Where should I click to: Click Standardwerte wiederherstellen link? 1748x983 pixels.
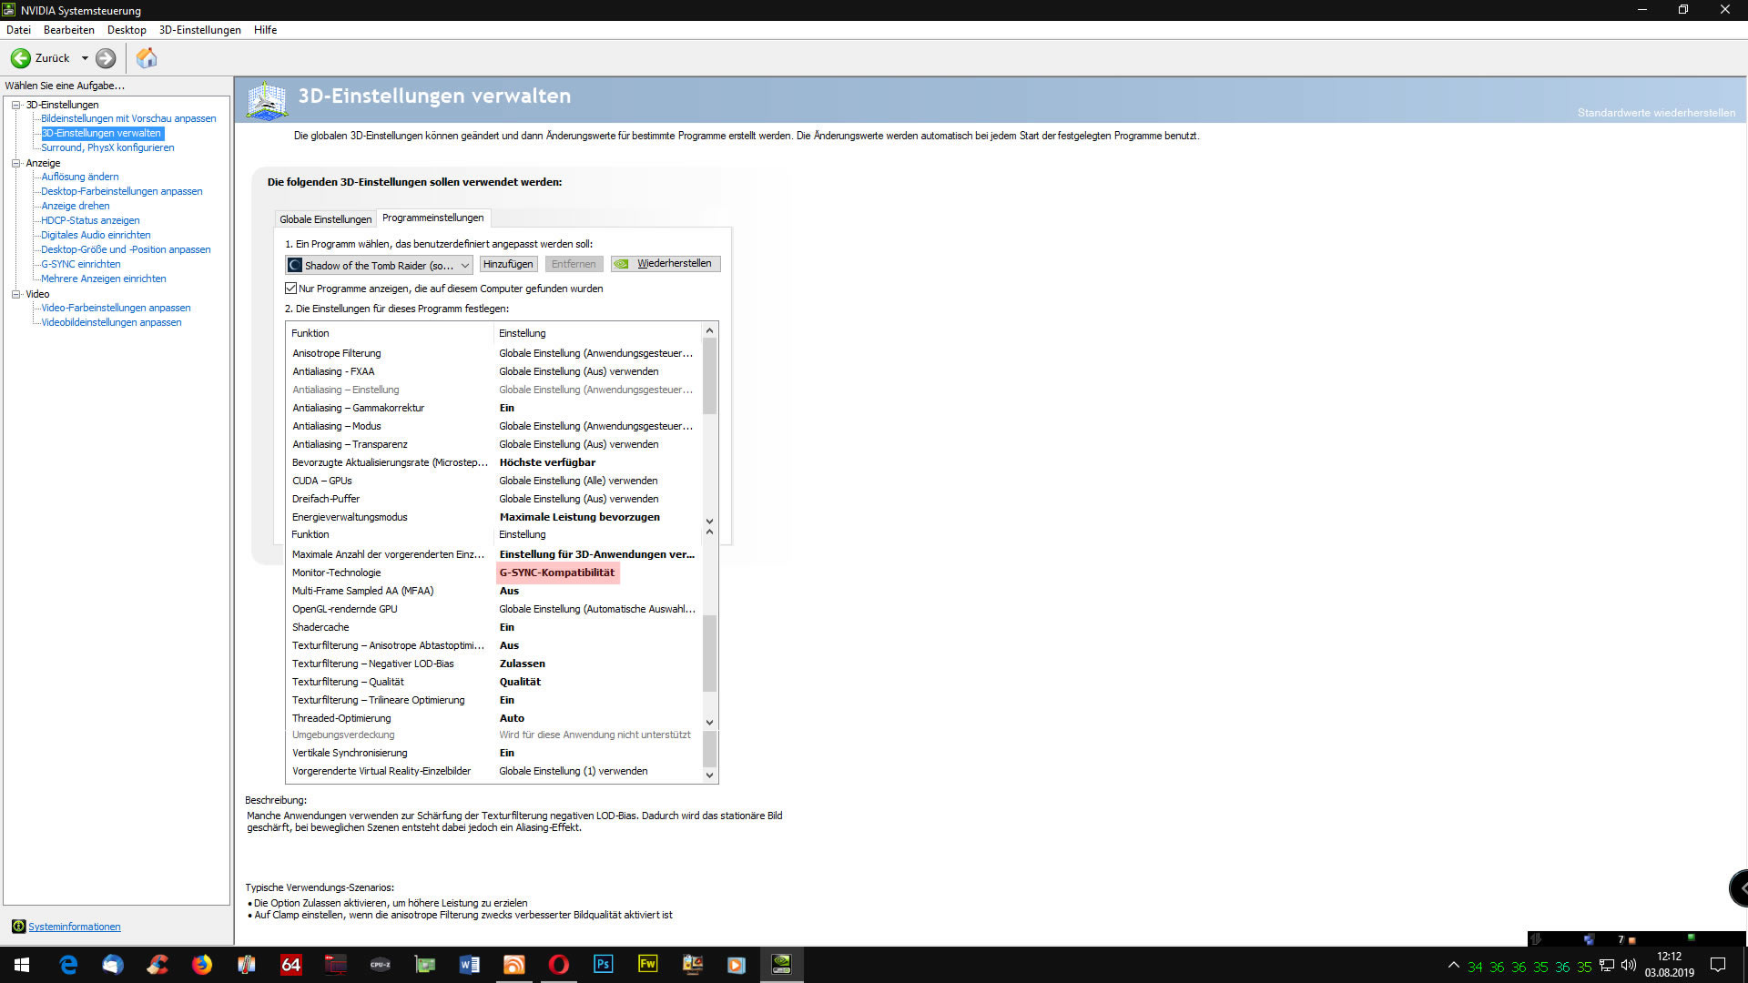click(1655, 113)
